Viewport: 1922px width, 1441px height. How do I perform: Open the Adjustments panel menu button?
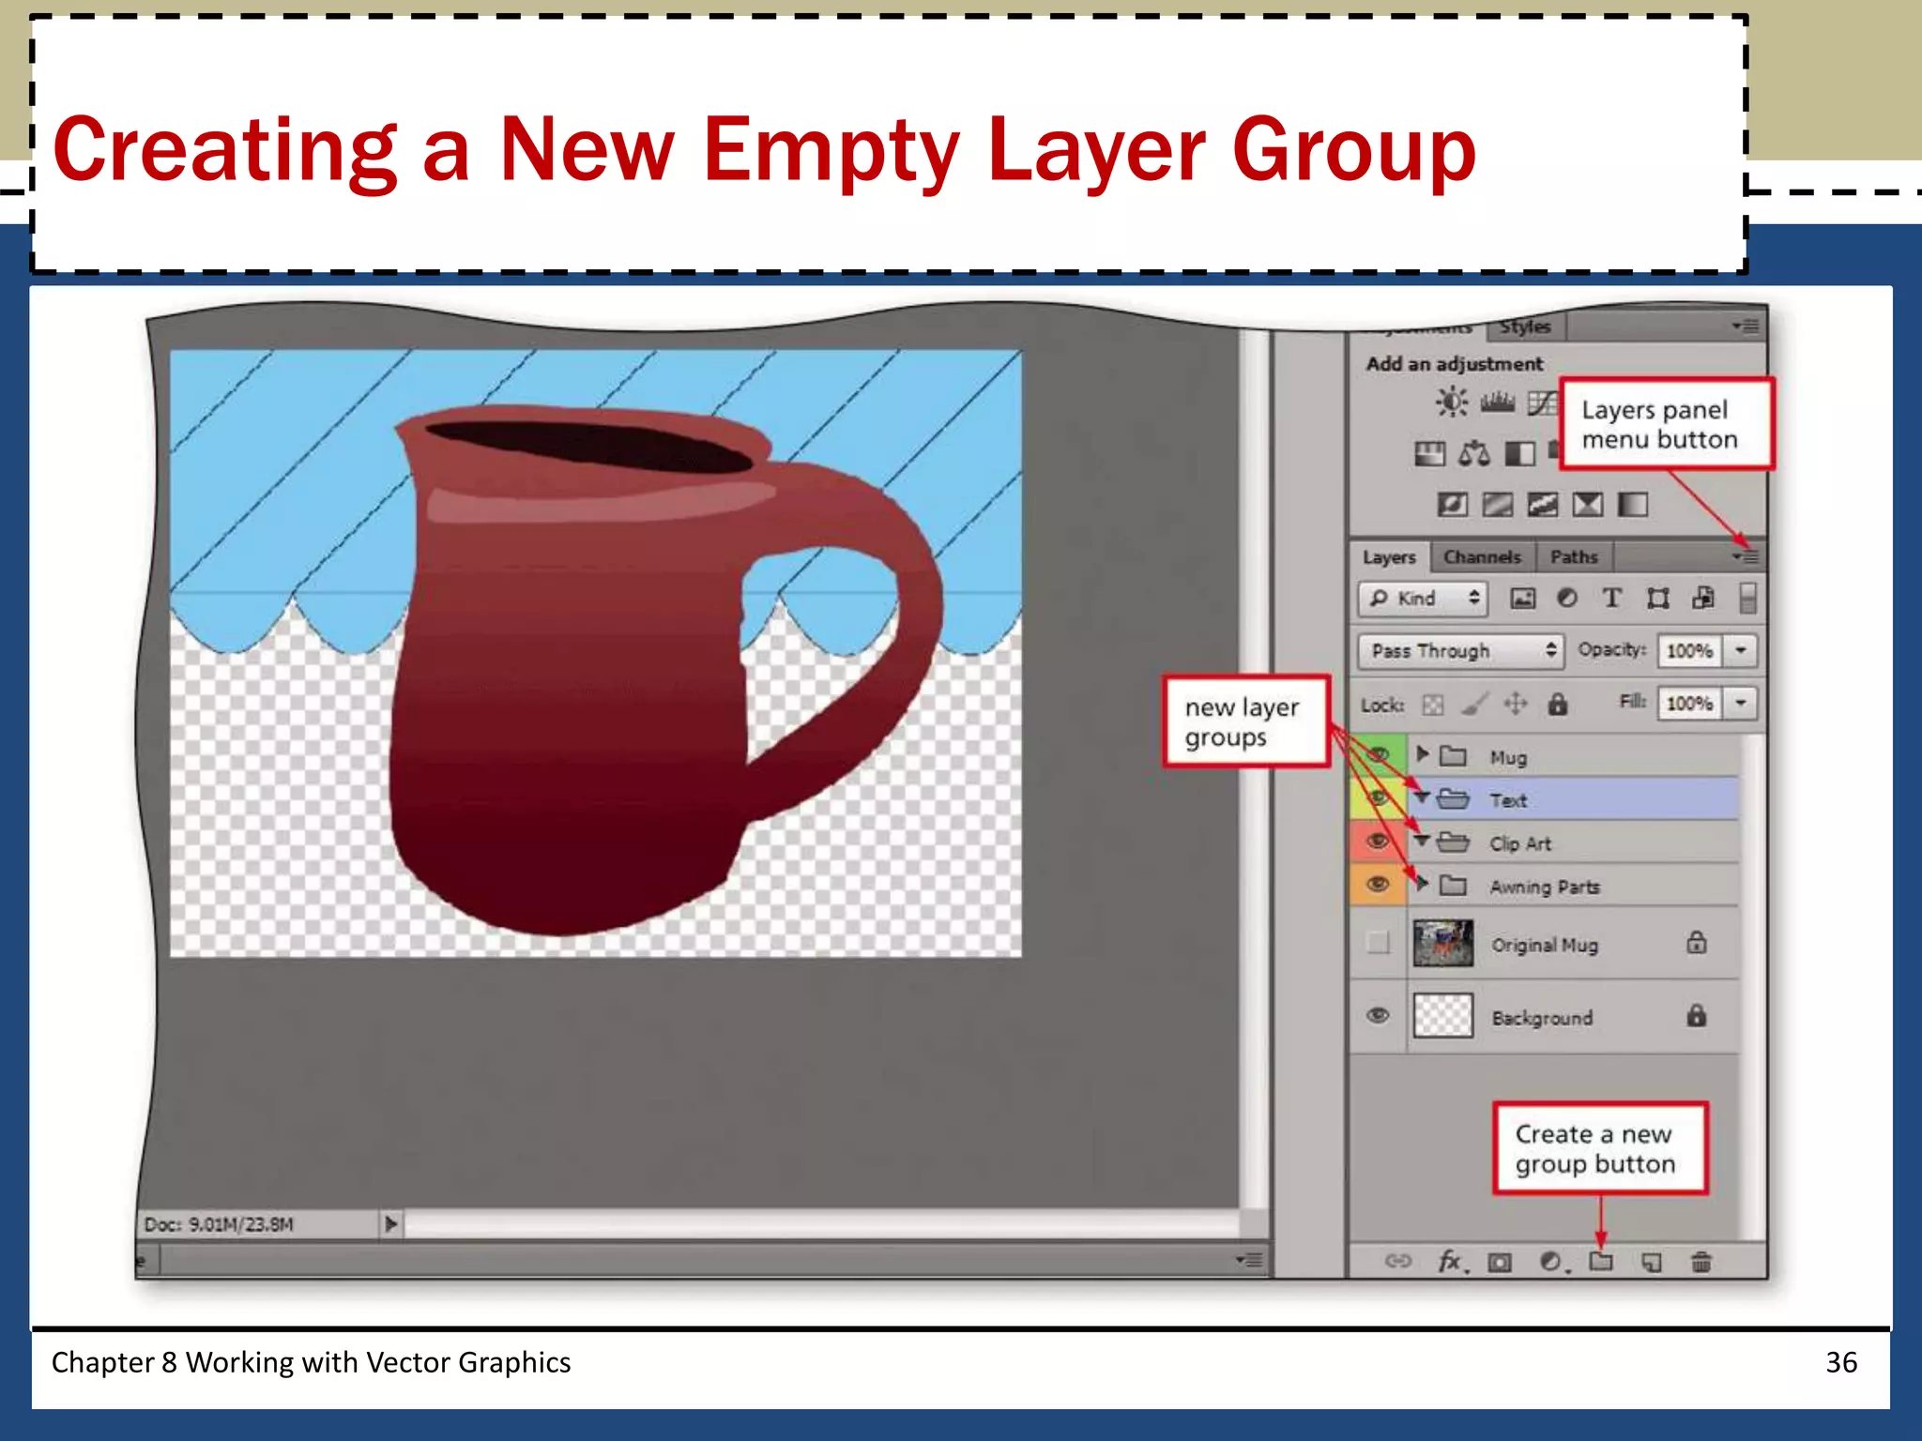(1746, 326)
